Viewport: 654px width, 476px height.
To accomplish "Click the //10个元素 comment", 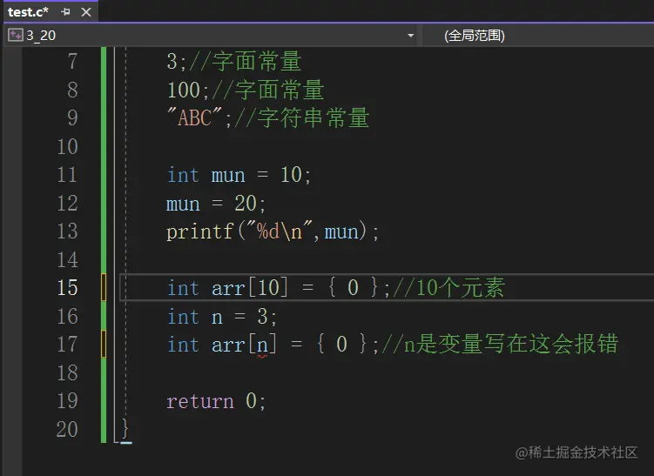I will 448,287.
